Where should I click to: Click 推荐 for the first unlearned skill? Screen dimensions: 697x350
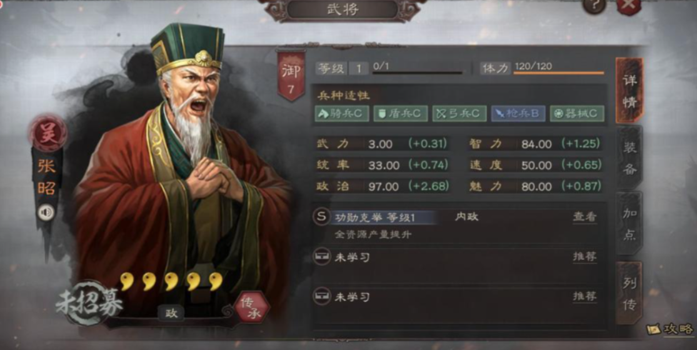point(584,257)
